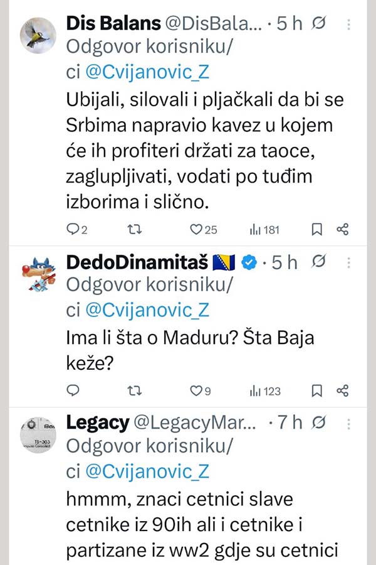
Task: Like Dis Balans's tweet with 25 likes
Action: point(197,230)
